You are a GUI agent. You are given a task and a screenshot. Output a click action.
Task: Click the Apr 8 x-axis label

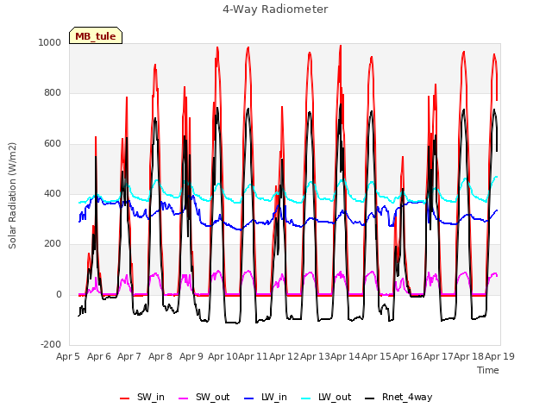160,356
